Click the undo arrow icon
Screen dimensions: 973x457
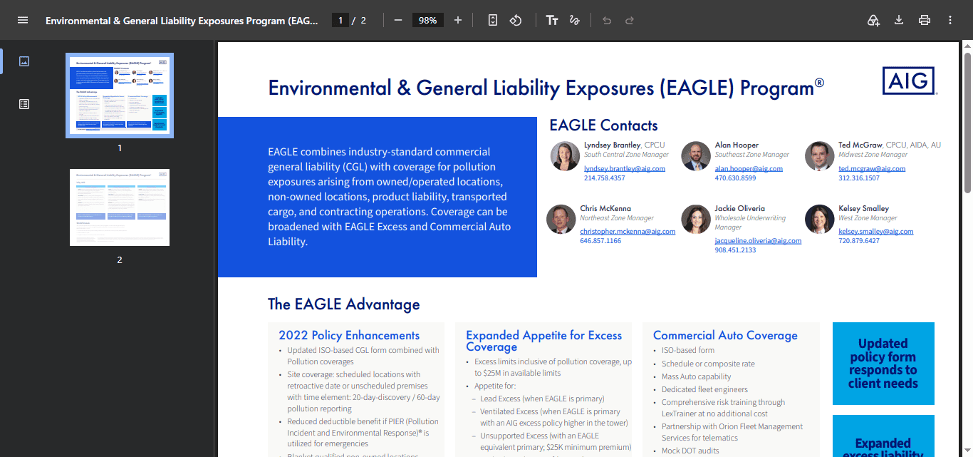pos(607,20)
